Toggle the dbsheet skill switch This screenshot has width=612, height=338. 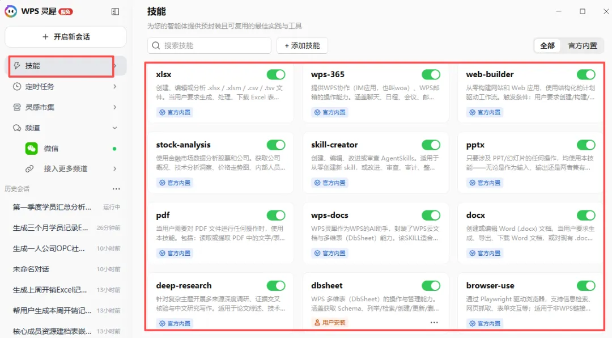(x=431, y=285)
